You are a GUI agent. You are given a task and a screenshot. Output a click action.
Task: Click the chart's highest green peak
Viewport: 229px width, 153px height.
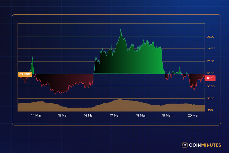click(121, 28)
